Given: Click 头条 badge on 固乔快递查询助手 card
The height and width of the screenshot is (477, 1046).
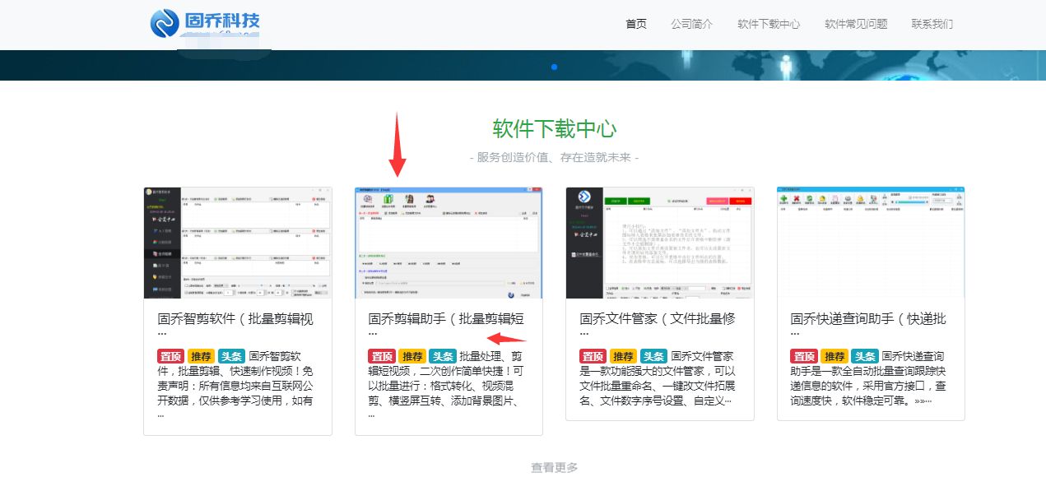Looking at the screenshot, I should [865, 356].
